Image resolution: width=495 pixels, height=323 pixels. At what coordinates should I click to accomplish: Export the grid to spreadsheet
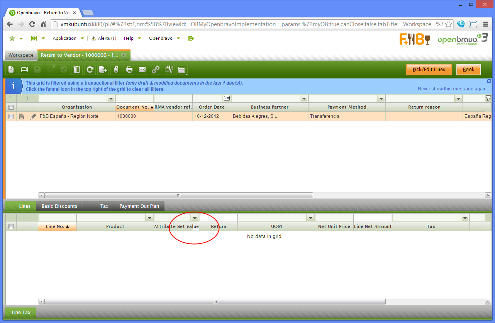(x=103, y=70)
